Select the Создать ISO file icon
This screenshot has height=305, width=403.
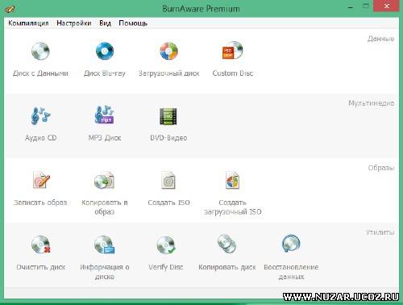point(168,180)
